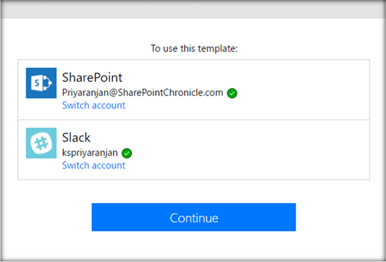
Task: Click empty space right of the Slack username
Action: 256,153
